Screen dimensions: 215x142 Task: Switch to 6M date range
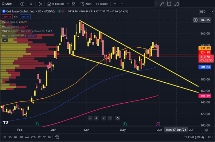(27, 137)
